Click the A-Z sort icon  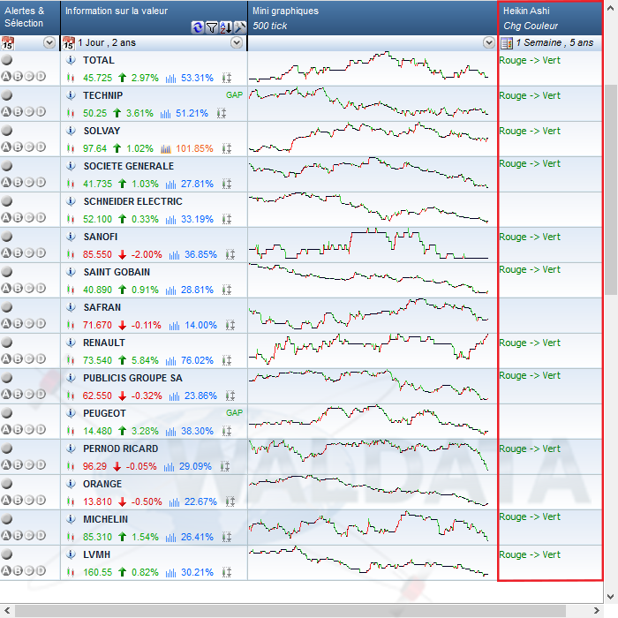point(226,27)
